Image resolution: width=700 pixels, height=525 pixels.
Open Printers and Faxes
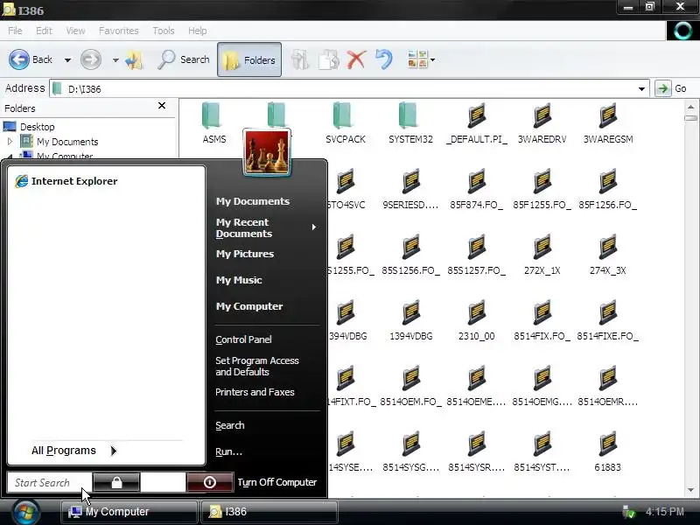pyautogui.click(x=255, y=392)
